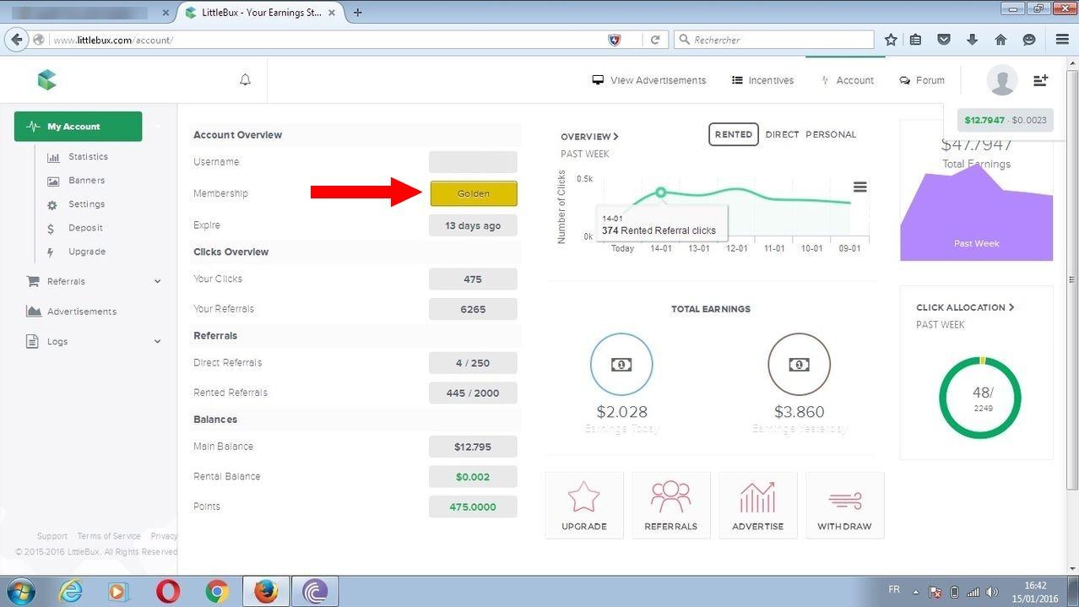
Task: Click the green click allocation donut
Action: coord(980,398)
